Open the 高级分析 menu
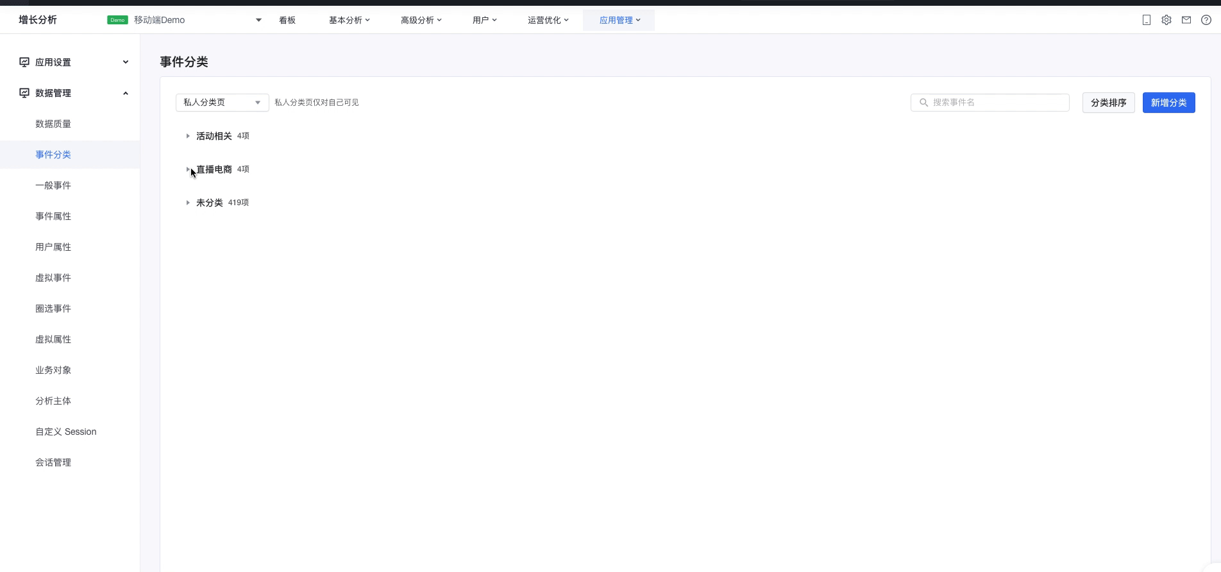Screen dimensions: 1221x572 [x=421, y=20]
